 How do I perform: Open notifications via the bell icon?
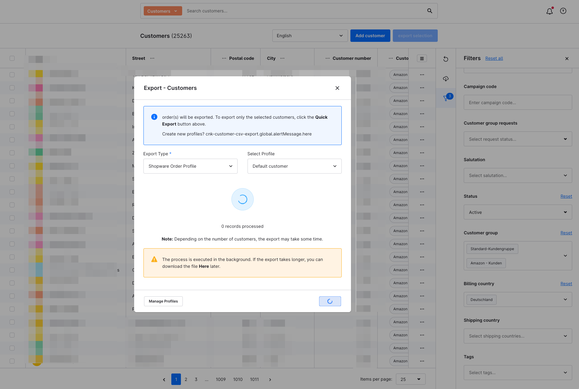pos(549,11)
